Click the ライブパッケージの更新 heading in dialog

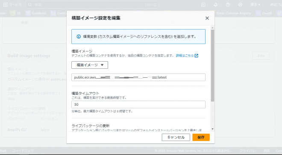point(91,126)
